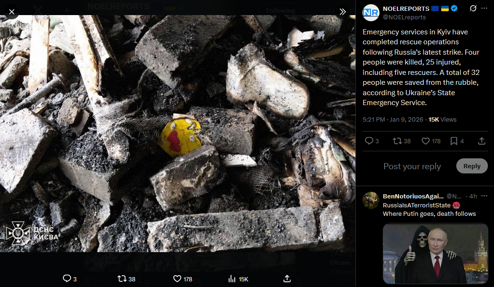Open BenNotoriuosAgai... profile avatar
Image resolution: width=494 pixels, height=287 pixels.
[x=371, y=200]
